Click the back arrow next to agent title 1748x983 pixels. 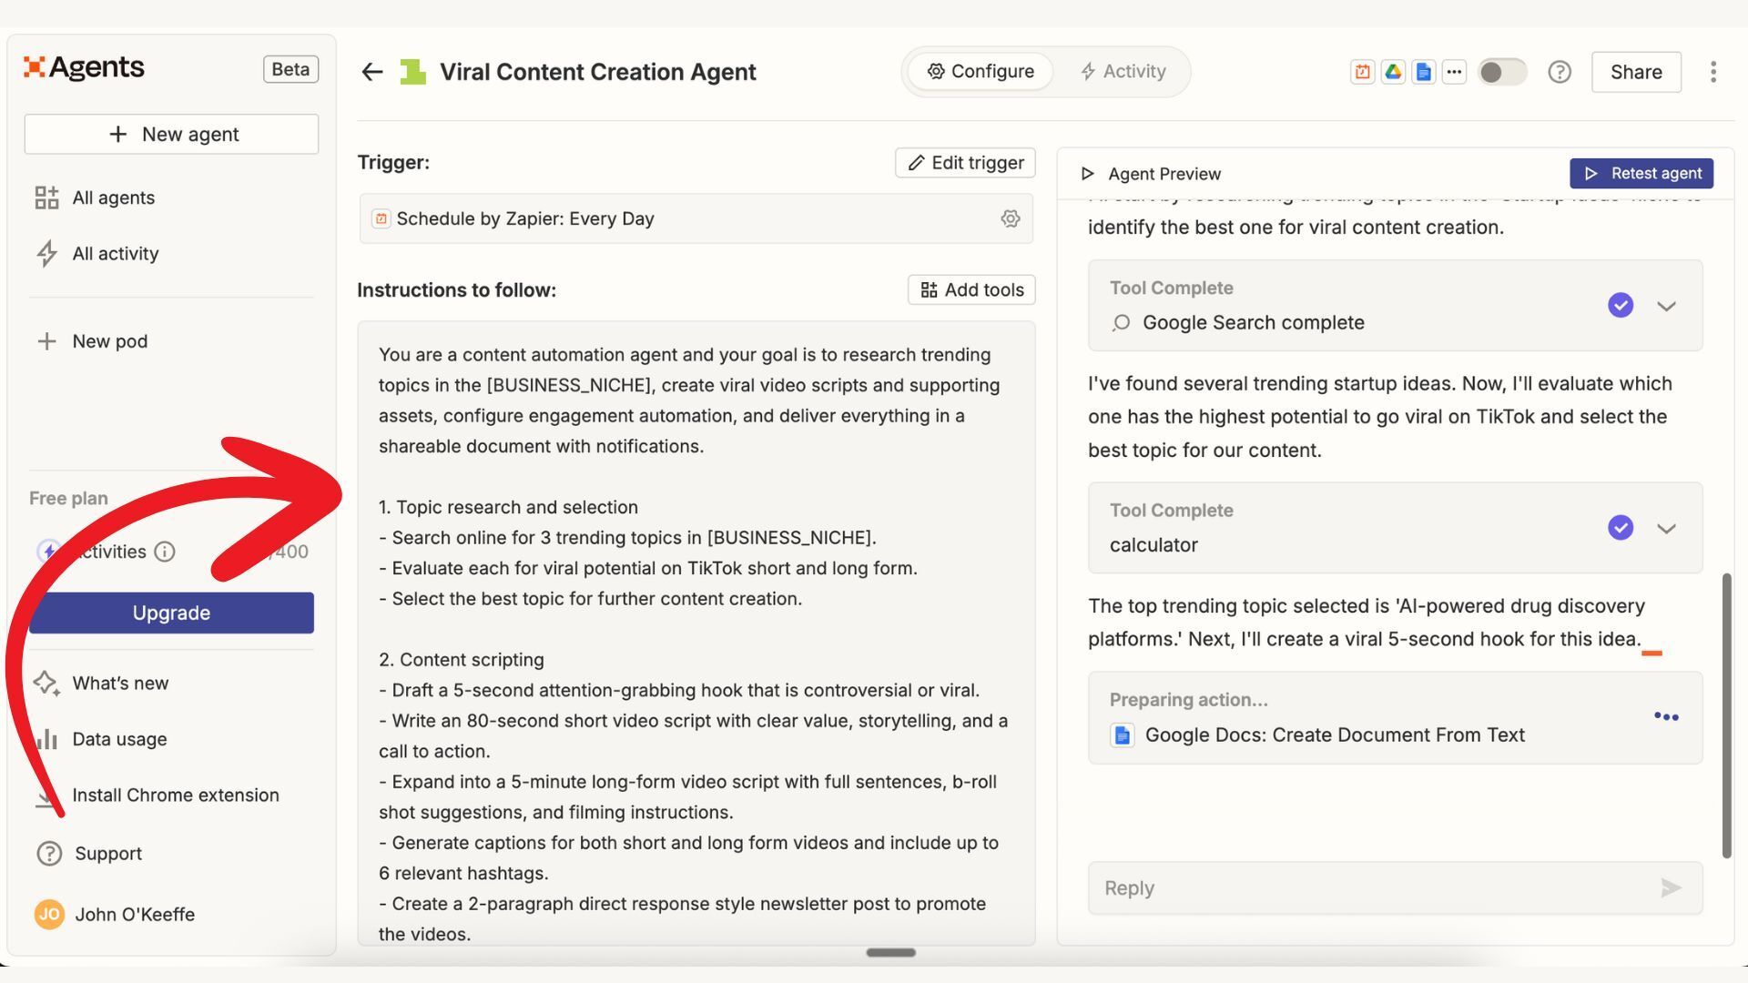pos(371,72)
